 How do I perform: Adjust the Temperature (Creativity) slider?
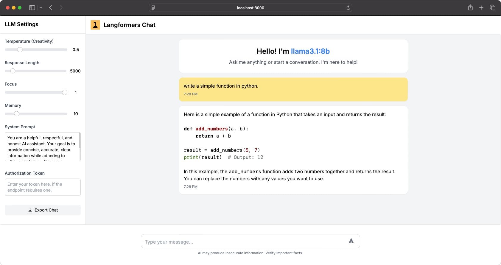[x=36, y=50]
